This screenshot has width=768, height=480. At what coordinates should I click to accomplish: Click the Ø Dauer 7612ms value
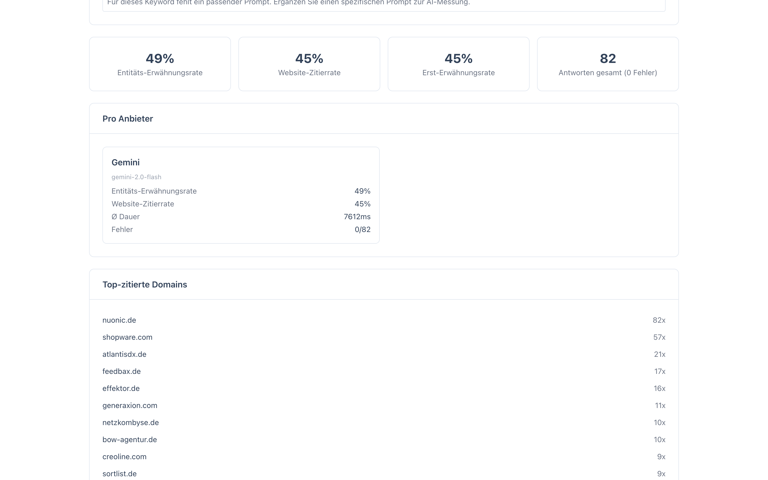(357, 217)
